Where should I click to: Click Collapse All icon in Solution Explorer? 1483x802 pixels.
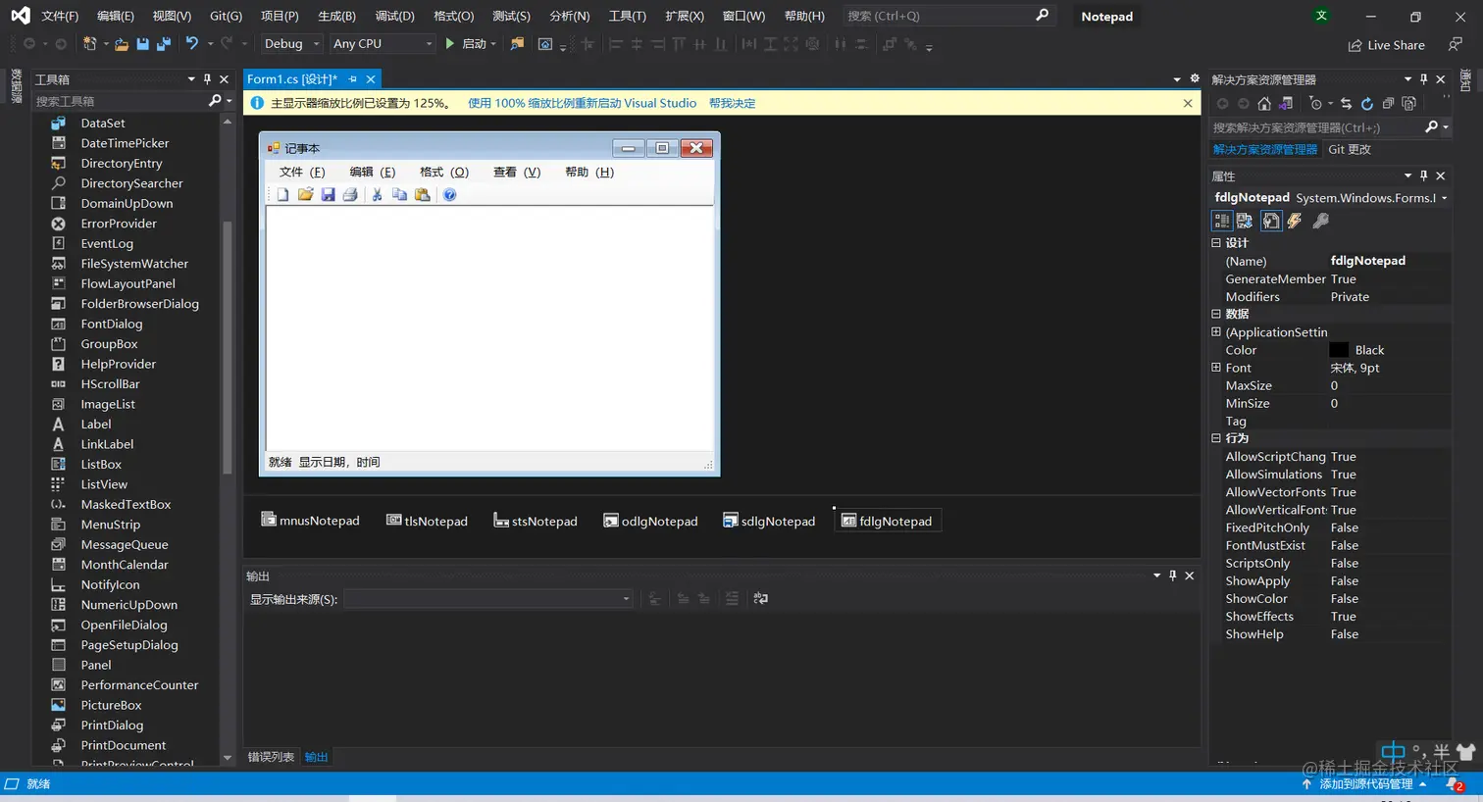[1388, 103]
